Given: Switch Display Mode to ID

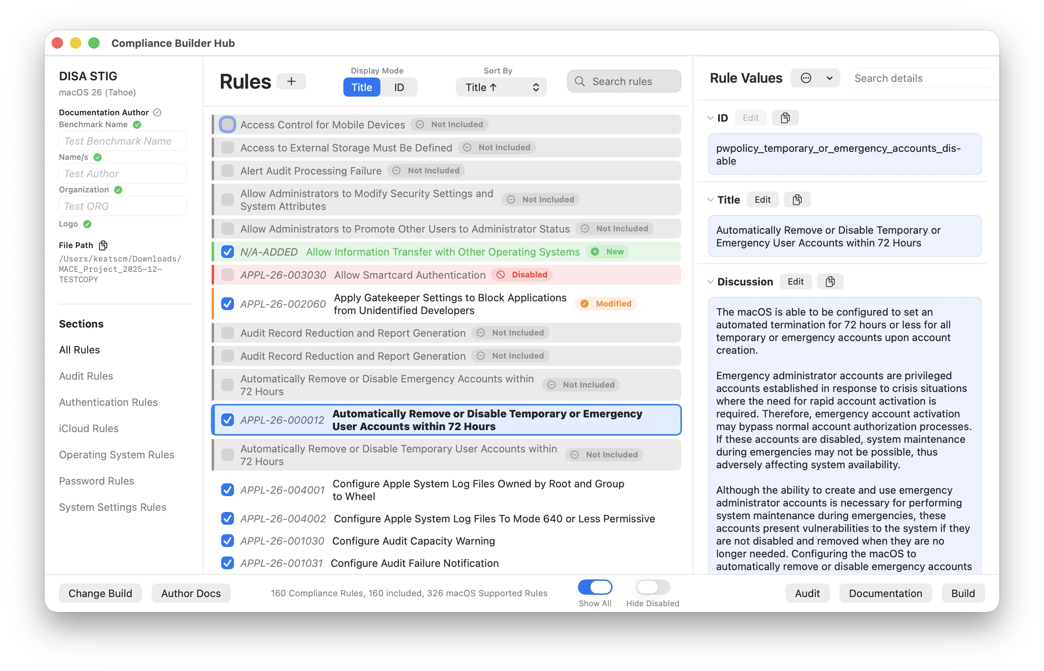Looking at the screenshot, I should click(399, 87).
